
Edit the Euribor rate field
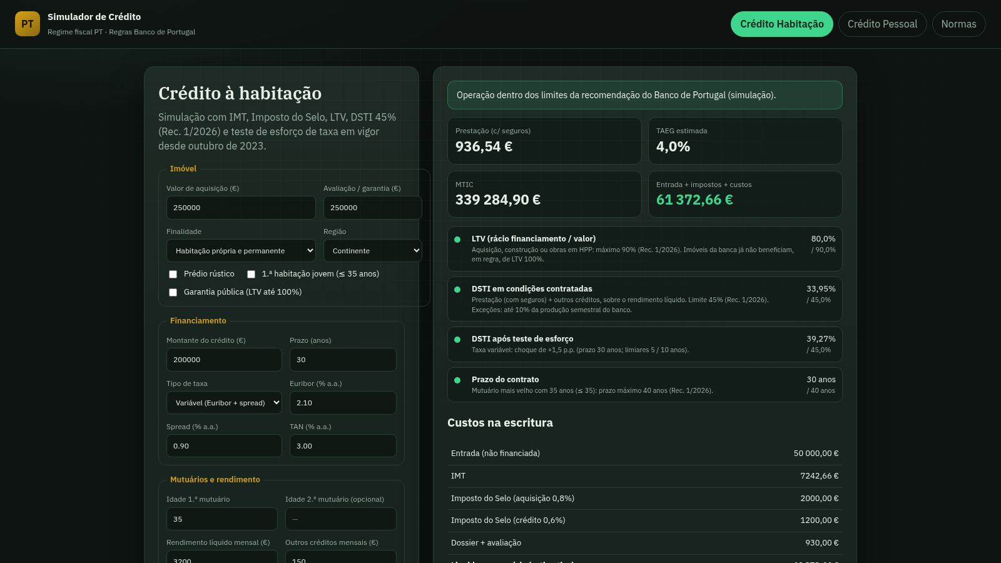click(343, 403)
